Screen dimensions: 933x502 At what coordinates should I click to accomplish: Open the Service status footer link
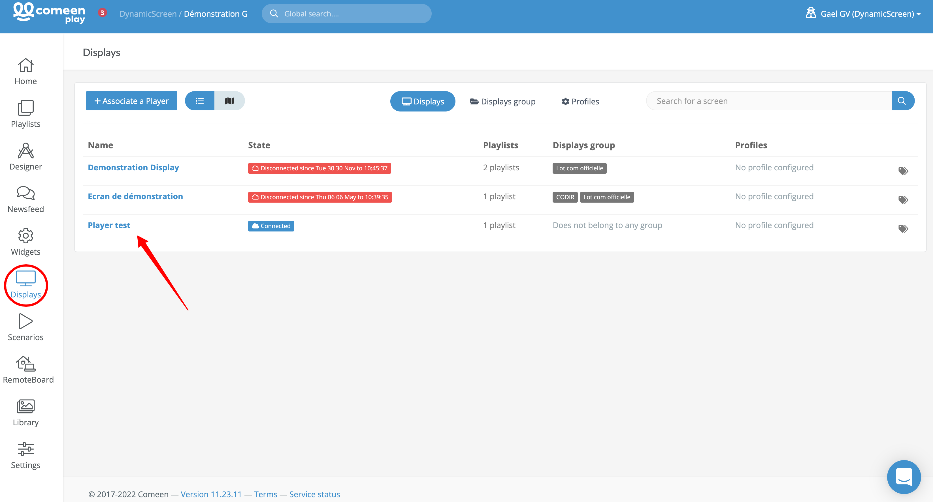coord(314,494)
